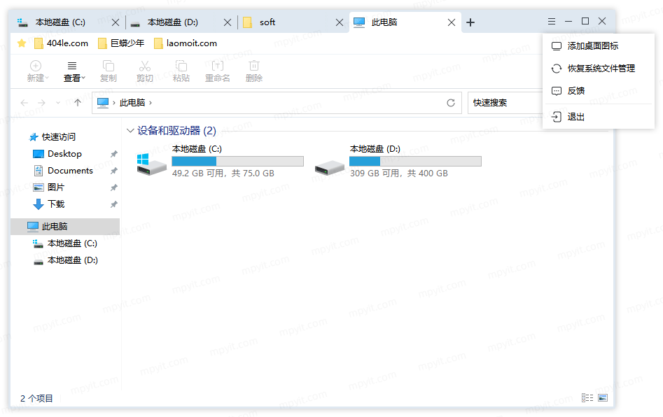Select 恢复系统文件管理 menu entry

[599, 69]
